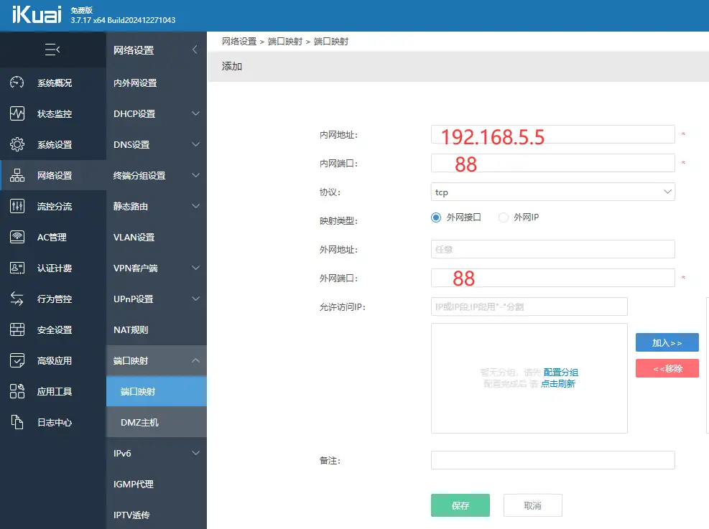The width and height of the screenshot is (709, 529).
Task: Click the hamburger menu collapse icon
Action: (51, 49)
